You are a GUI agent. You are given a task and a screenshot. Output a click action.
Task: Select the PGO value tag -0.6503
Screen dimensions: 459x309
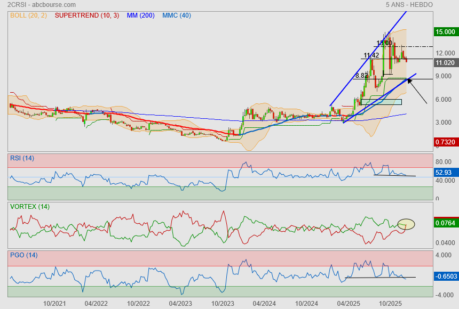click(444, 276)
